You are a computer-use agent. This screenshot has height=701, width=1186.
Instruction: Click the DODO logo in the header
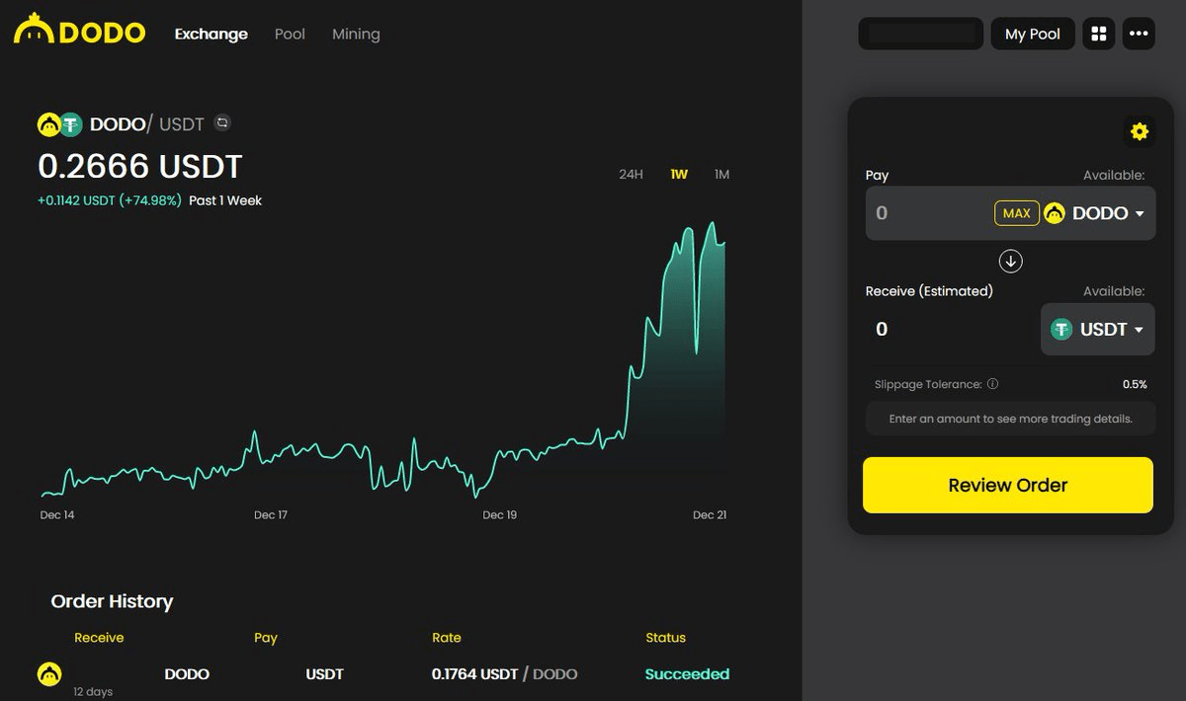coord(80,32)
